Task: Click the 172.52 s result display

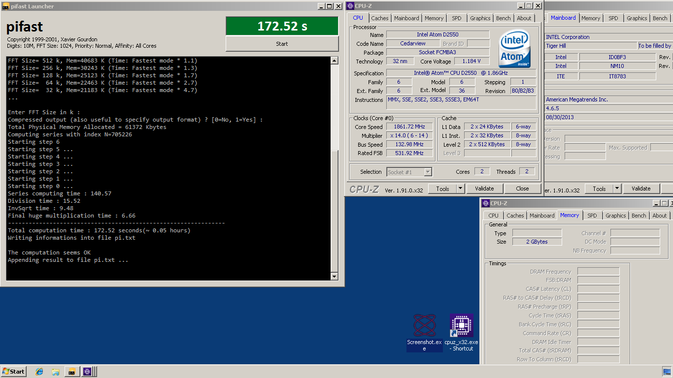Action: tap(282, 26)
